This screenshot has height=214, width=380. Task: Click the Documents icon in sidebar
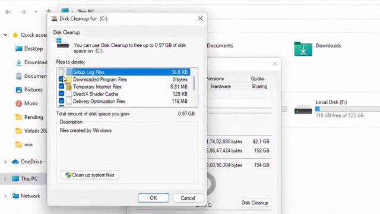[x=18, y=76]
